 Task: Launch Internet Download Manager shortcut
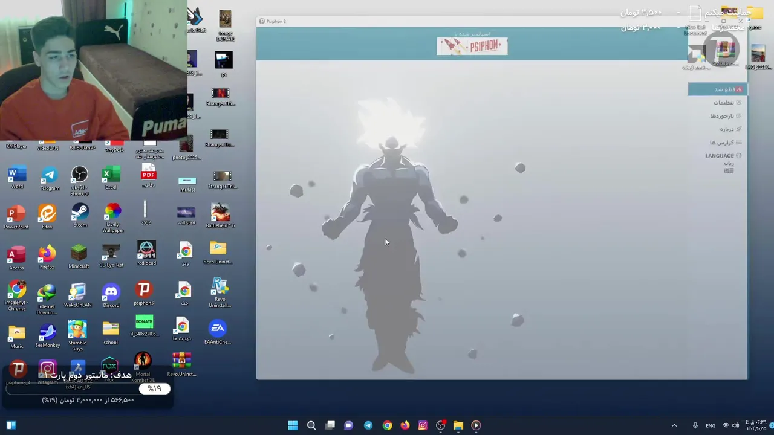point(46,300)
